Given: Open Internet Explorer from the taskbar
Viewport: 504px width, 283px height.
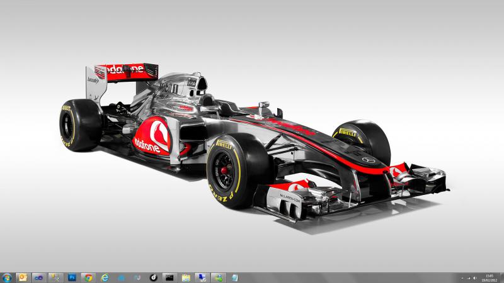Looking at the screenshot, I should [105, 278].
